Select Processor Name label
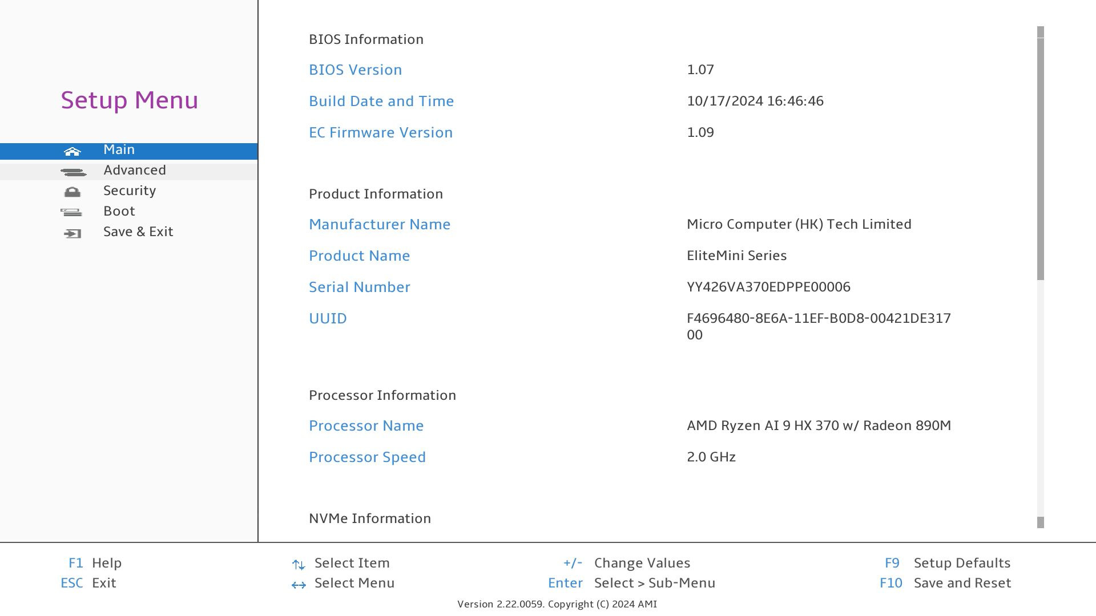Image resolution: width=1096 pixels, height=616 pixels. (366, 425)
